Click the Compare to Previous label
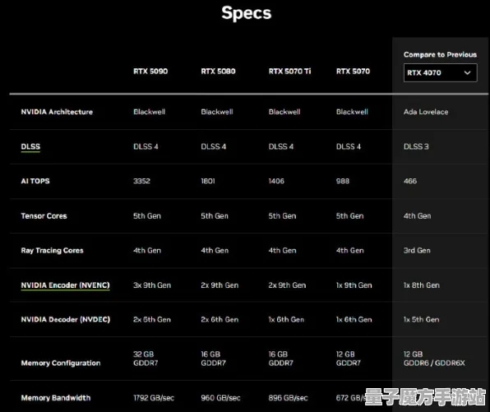Screen dimensions: 490x412 tap(440, 55)
